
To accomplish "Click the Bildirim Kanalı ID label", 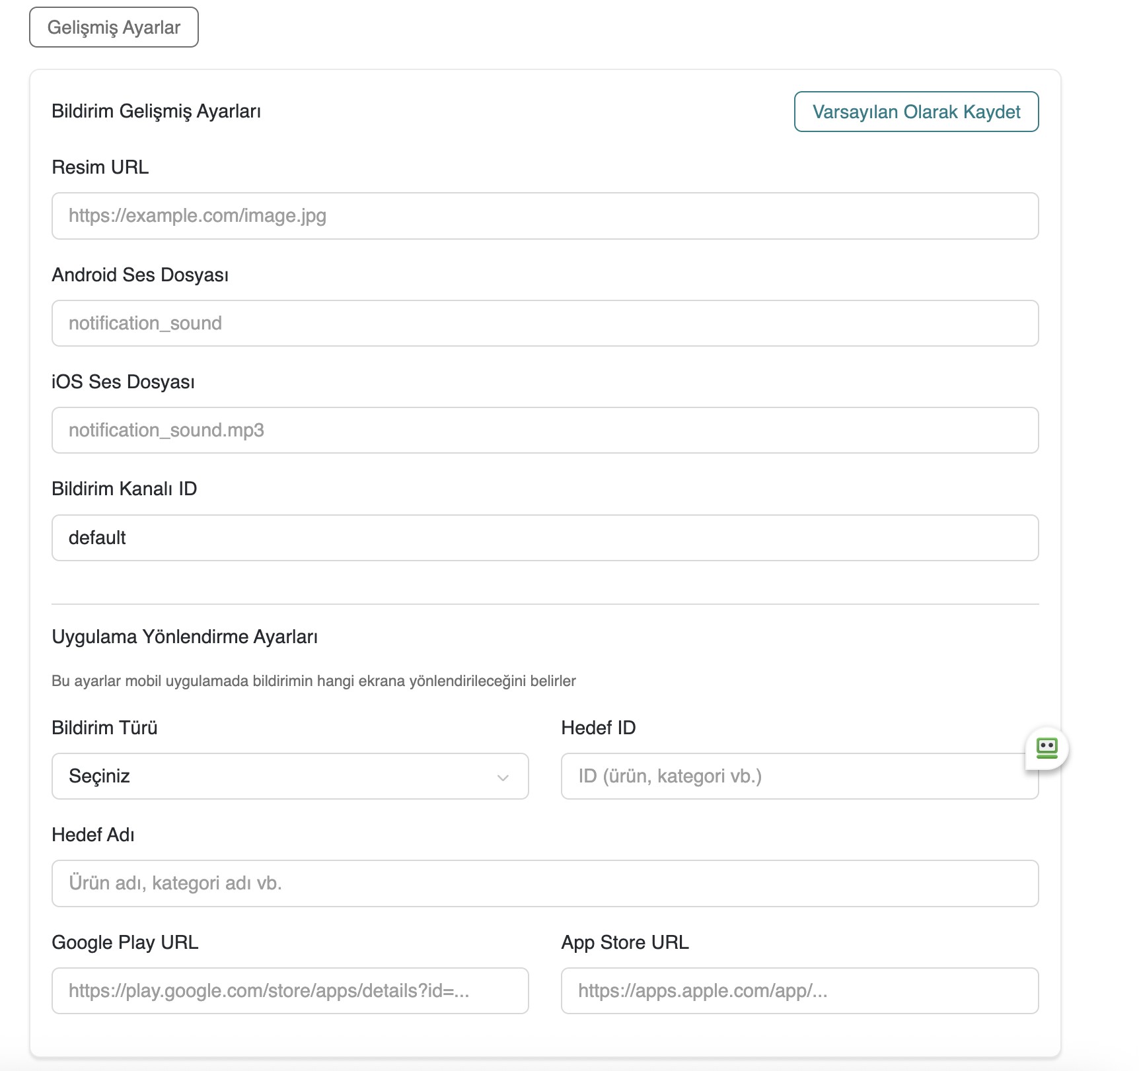I will pos(124,489).
